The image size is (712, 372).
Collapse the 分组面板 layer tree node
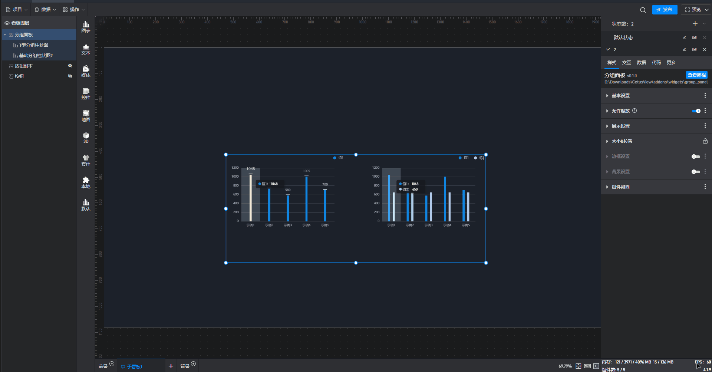[5, 35]
